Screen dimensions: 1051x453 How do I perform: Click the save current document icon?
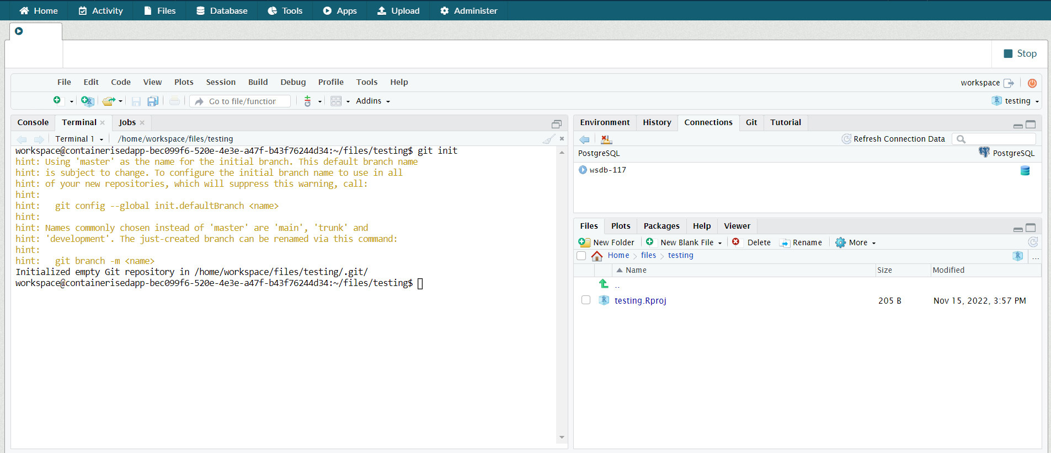click(136, 101)
